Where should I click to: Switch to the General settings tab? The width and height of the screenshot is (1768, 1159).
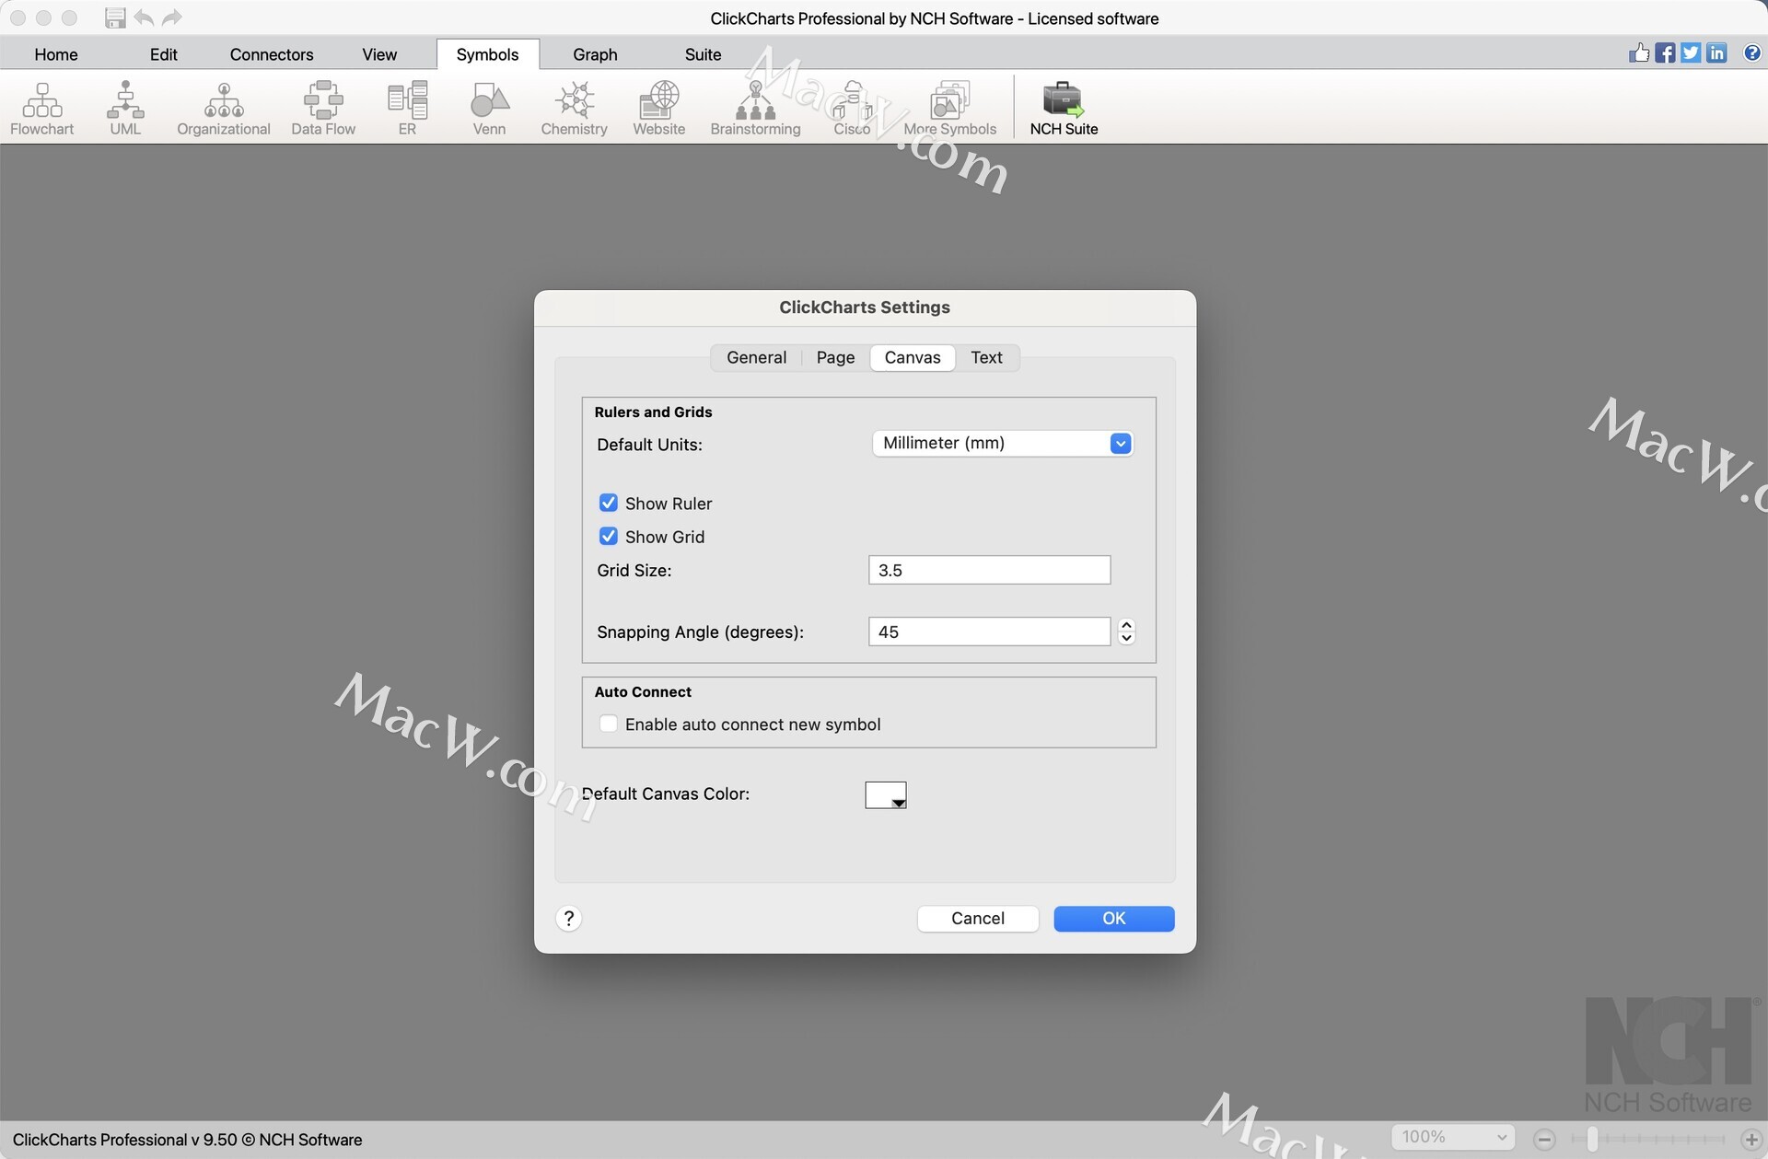click(x=756, y=357)
